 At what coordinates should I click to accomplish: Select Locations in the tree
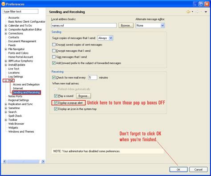[14, 73]
